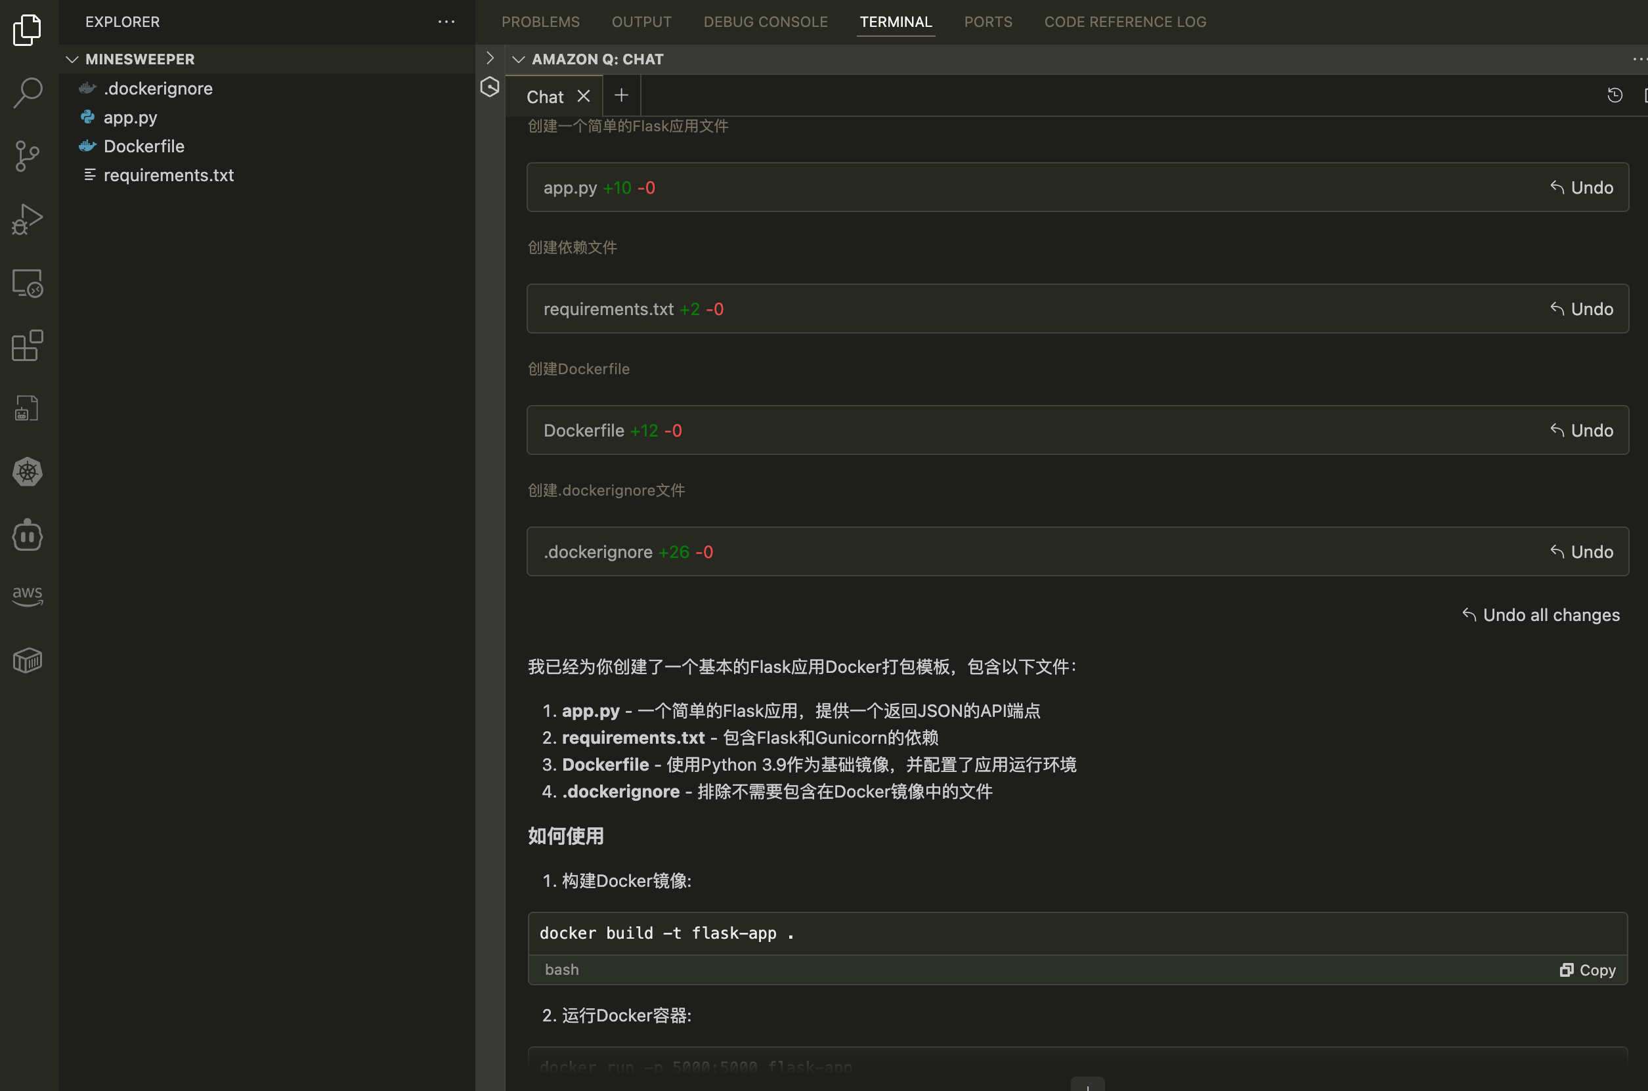1648x1091 pixels.
Task: Click the chat history clock icon
Action: (1615, 95)
